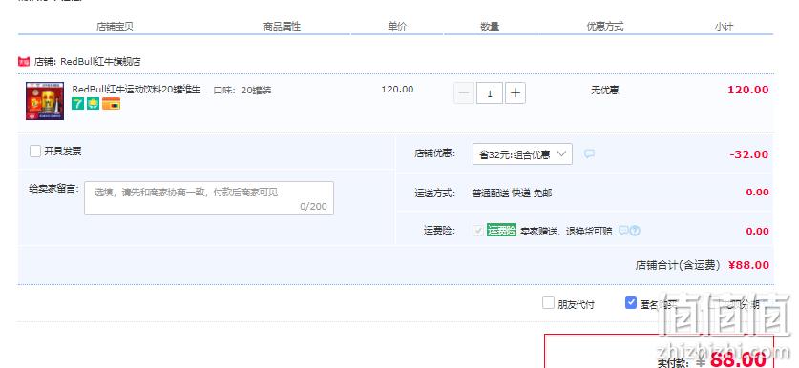Uncheck the 匿名购买 checkbox
This screenshot has width=799, height=368.
(631, 303)
